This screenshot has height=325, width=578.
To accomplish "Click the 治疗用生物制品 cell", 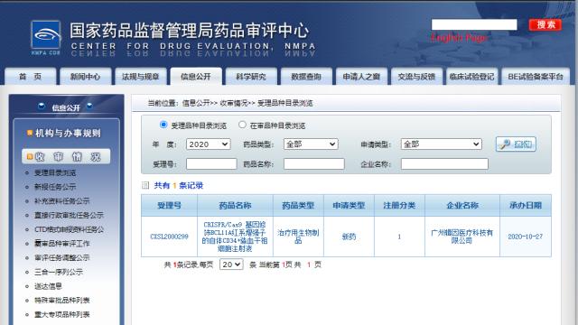I will click(298, 237).
